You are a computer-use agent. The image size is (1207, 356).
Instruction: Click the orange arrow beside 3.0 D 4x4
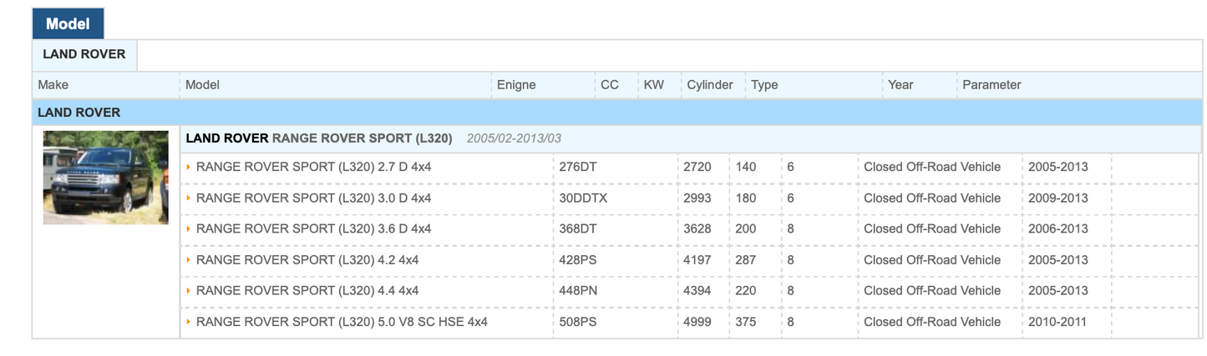pyautogui.click(x=189, y=198)
